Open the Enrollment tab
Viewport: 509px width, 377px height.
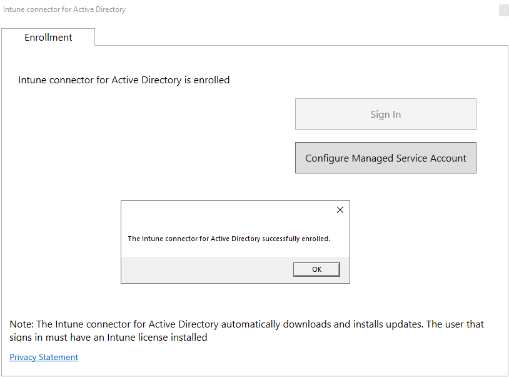click(48, 38)
